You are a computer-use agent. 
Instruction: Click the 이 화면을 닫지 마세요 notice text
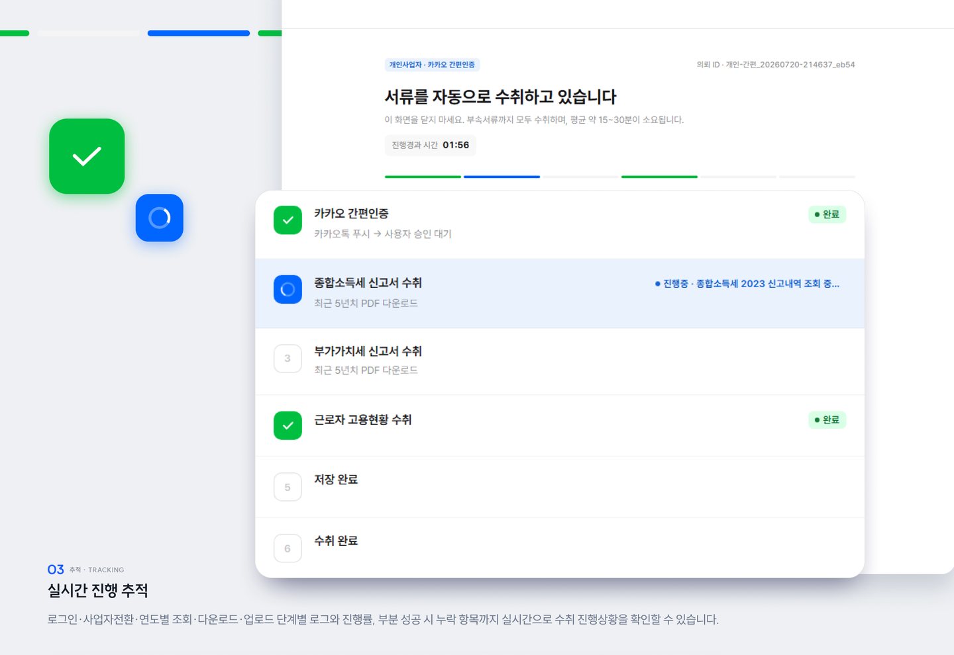click(x=534, y=120)
